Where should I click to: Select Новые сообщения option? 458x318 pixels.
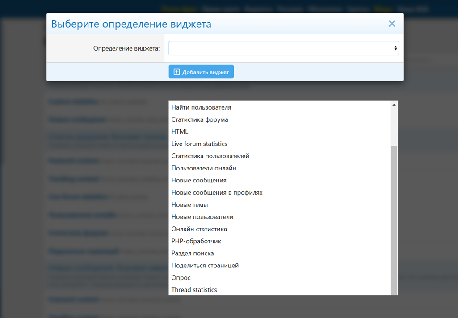[199, 180]
